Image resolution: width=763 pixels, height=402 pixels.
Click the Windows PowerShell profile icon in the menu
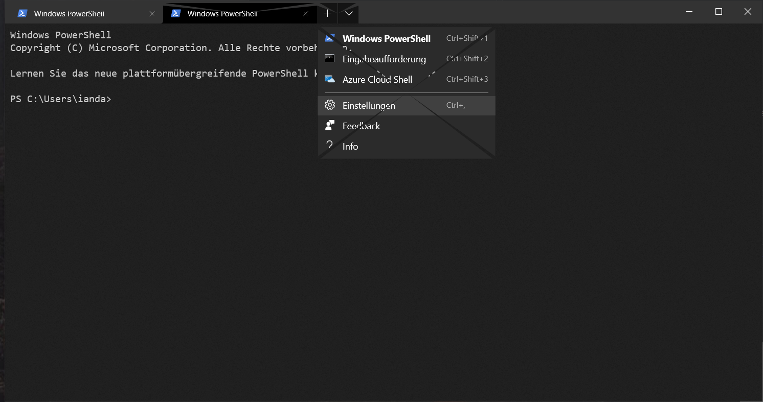tap(330, 38)
